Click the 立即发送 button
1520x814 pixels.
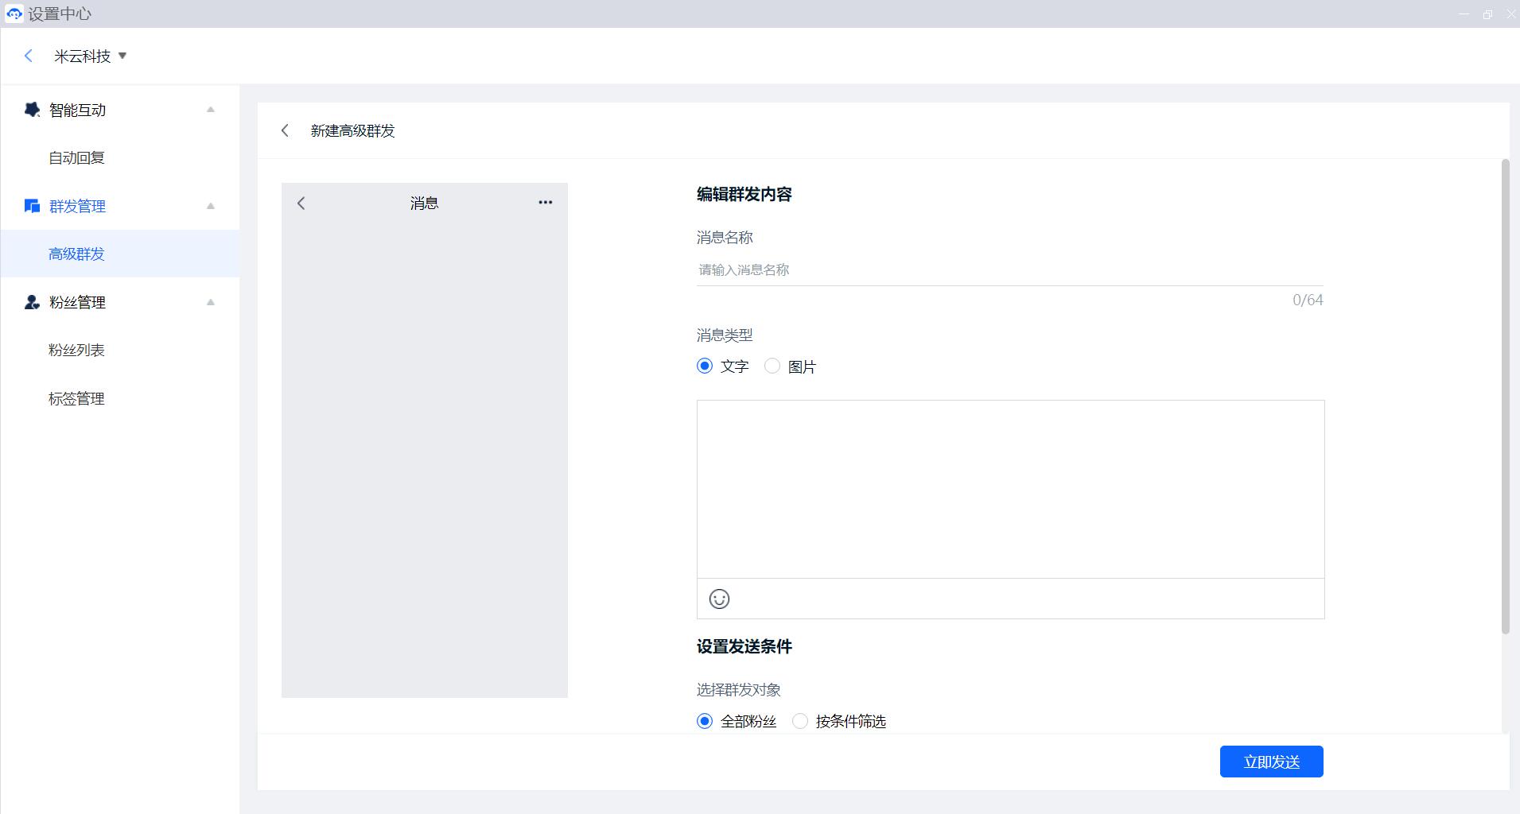tap(1271, 762)
